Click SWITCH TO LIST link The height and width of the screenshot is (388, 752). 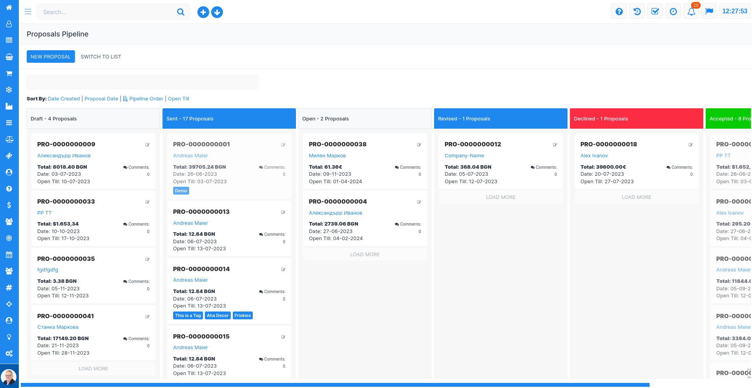pyautogui.click(x=101, y=56)
